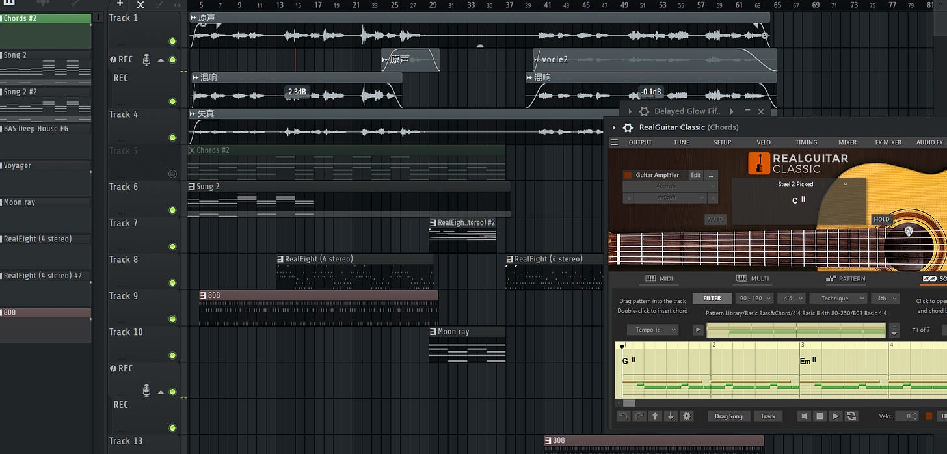Click the down arrow button in RealGuitar

click(671, 416)
